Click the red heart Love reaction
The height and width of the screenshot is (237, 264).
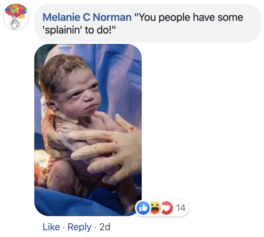coord(167,208)
